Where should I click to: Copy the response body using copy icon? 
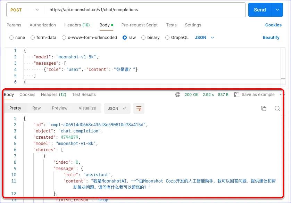pos(264,108)
